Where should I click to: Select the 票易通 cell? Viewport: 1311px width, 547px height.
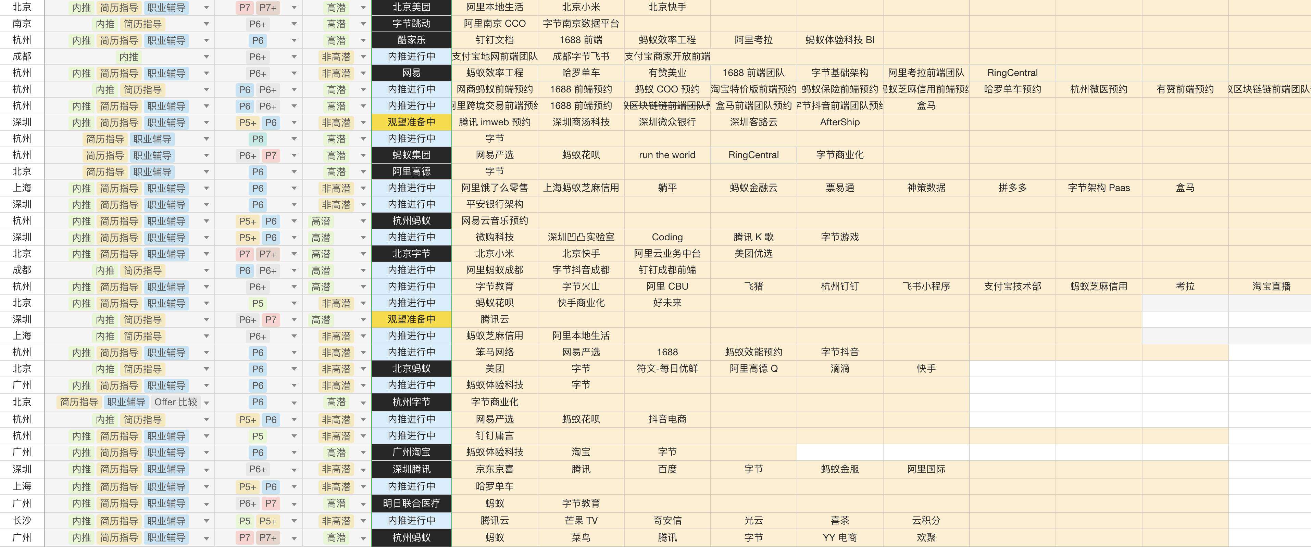point(840,188)
